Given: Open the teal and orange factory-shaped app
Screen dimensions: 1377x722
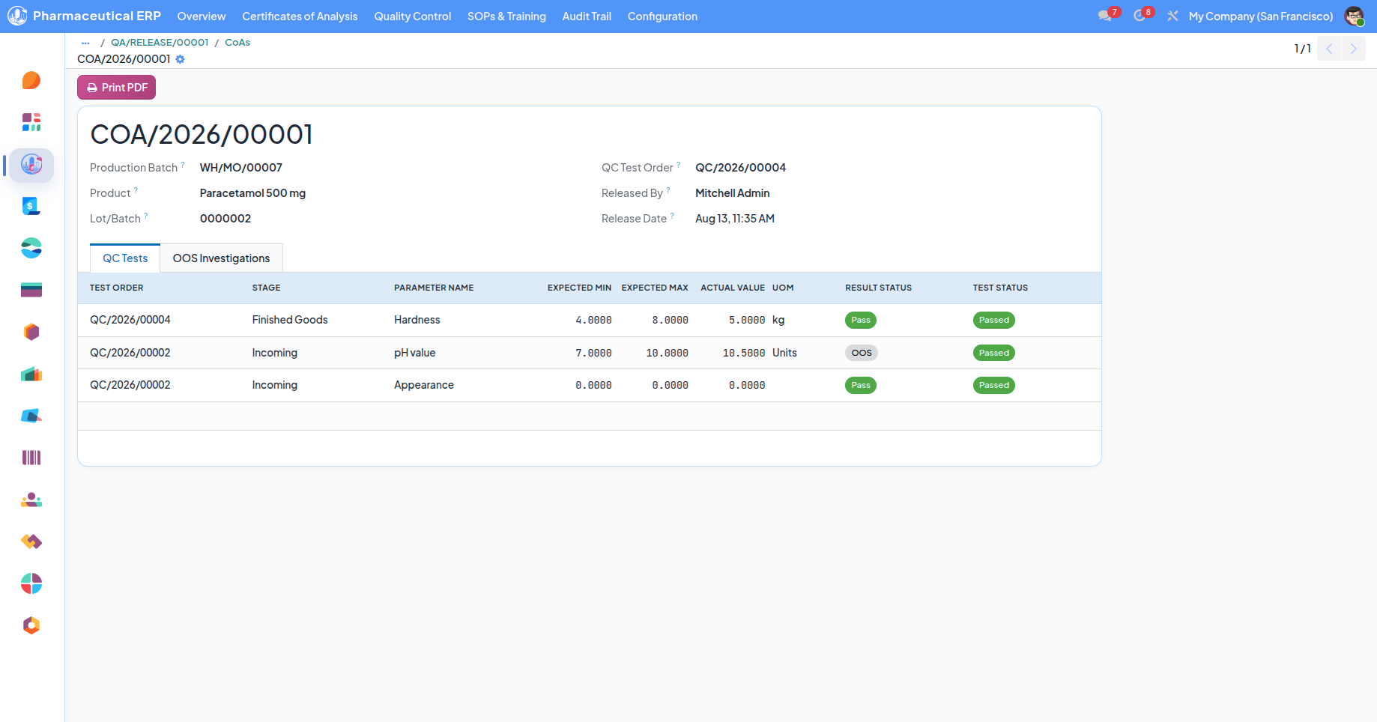Looking at the screenshot, I should pos(31,374).
